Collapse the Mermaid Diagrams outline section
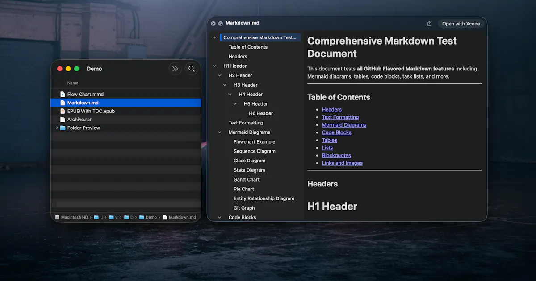536x281 pixels. (220, 132)
